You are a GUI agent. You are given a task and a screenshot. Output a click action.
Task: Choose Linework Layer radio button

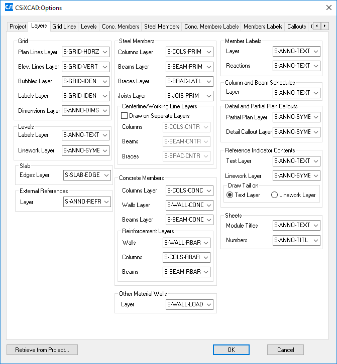tap(274, 195)
